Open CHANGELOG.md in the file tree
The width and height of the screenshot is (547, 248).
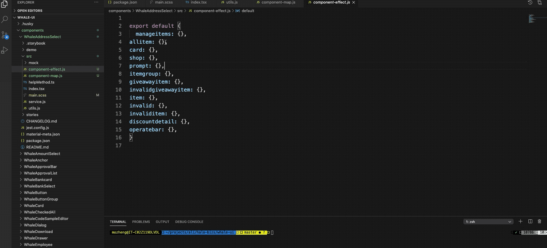pyautogui.click(x=58, y=121)
